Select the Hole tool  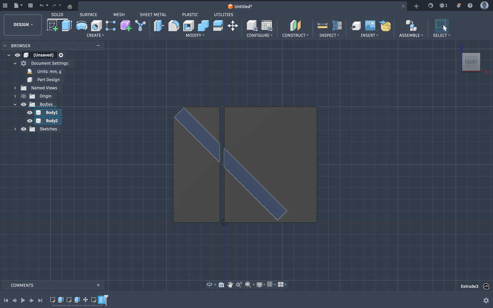click(96, 26)
